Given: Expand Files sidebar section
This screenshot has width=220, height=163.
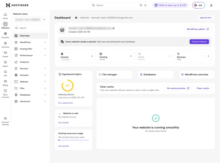Looking at the screenshot, I should [30, 88].
